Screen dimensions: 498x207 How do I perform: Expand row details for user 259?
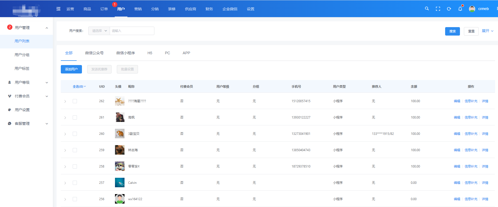tap(65, 150)
